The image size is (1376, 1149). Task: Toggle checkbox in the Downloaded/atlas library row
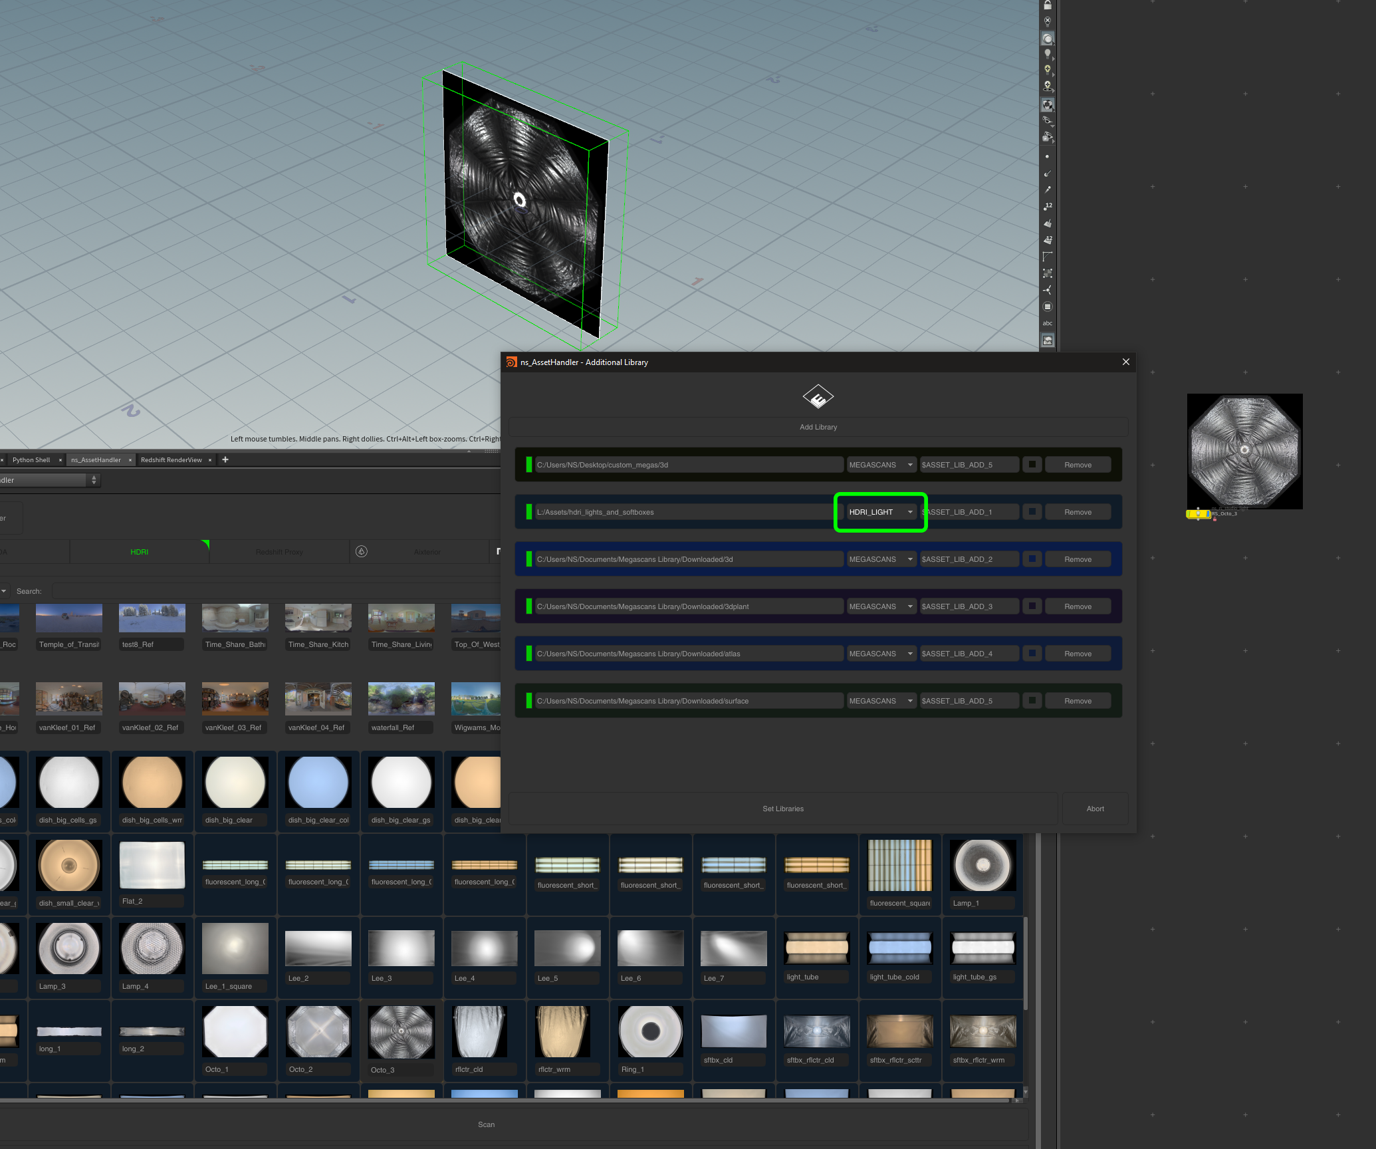1032,654
